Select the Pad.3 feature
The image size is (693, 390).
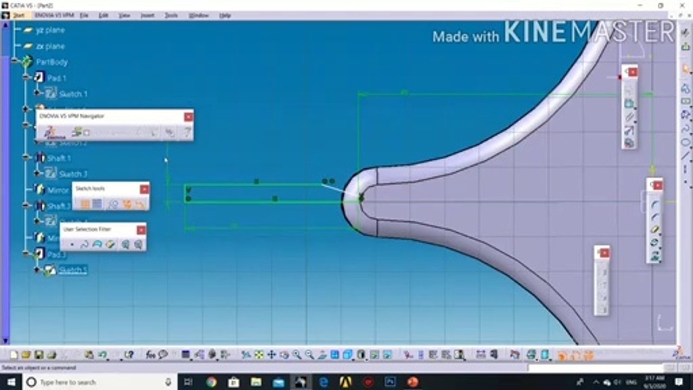pyautogui.click(x=56, y=254)
